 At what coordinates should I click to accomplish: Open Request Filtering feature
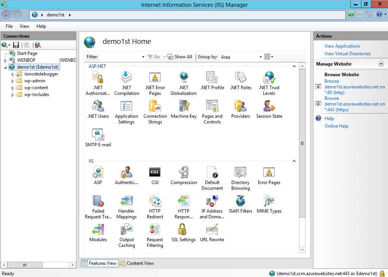tap(155, 235)
